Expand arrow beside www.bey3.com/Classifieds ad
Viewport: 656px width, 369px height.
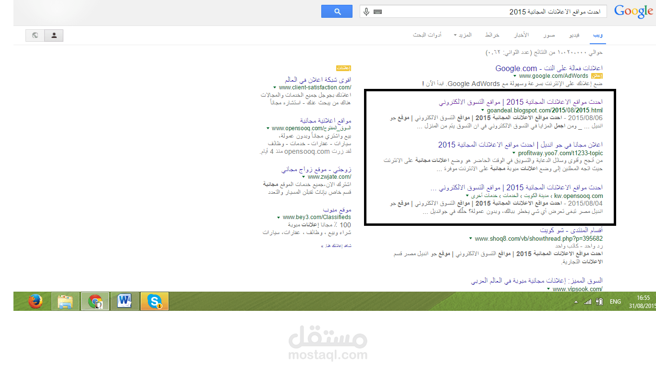pos(278,218)
